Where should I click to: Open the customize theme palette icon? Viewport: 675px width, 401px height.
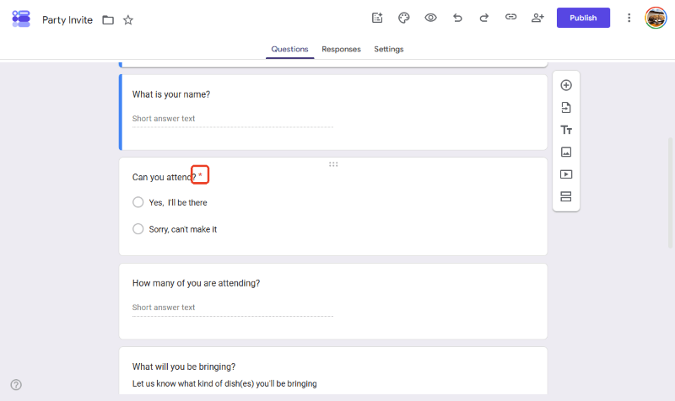pyautogui.click(x=404, y=18)
